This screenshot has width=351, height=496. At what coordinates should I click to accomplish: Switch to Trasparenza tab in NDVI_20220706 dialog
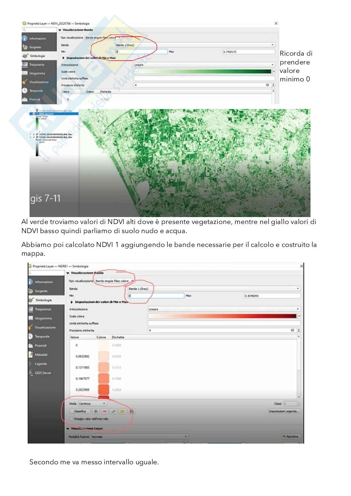point(36,65)
